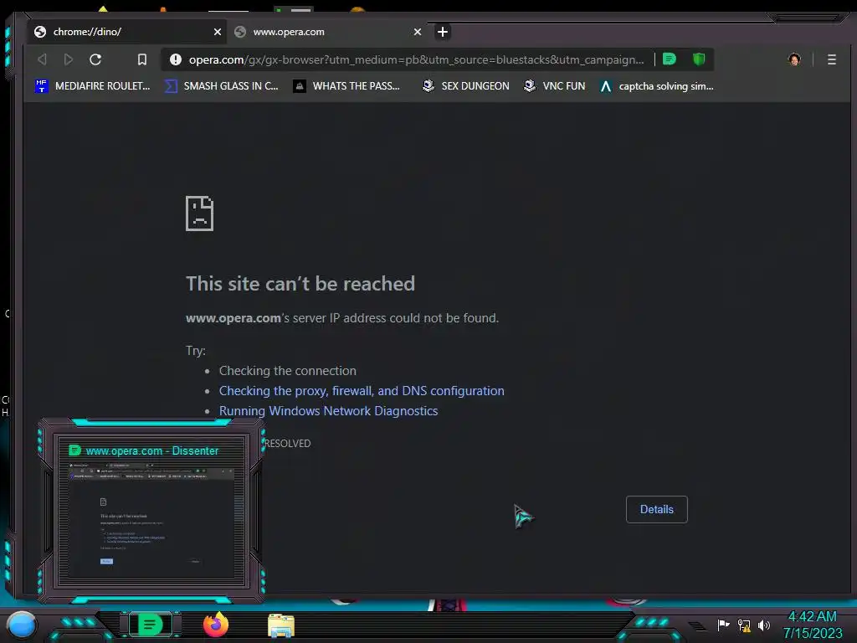
Task: Click the address bar URL field
Action: (417, 59)
